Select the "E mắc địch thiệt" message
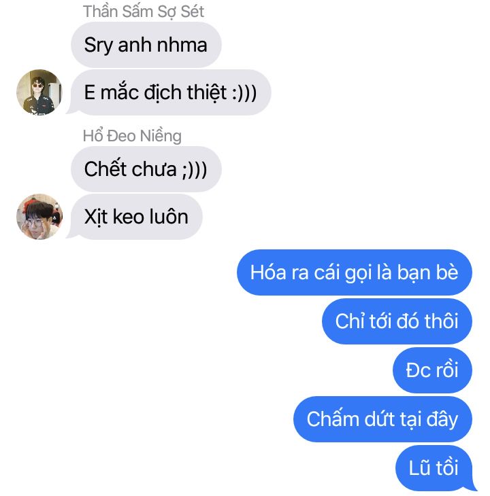The width and height of the screenshot is (490, 496). click(171, 92)
